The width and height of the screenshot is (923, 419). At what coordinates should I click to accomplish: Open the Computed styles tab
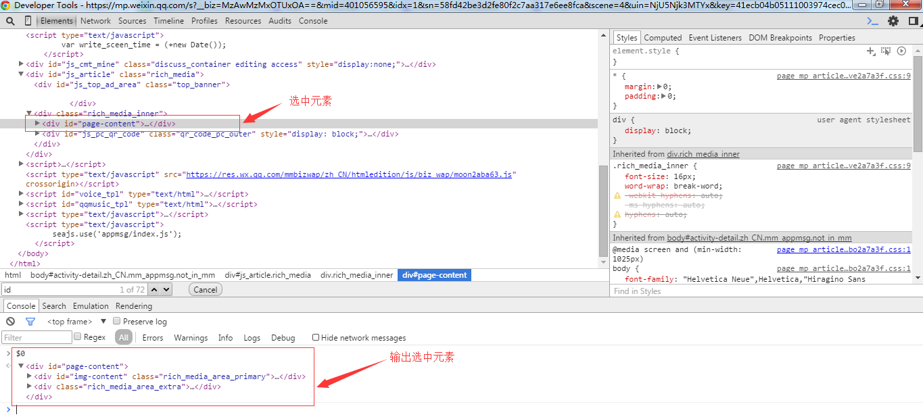663,38
